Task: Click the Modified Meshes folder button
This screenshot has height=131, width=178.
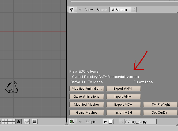Action: pos(87,104)
